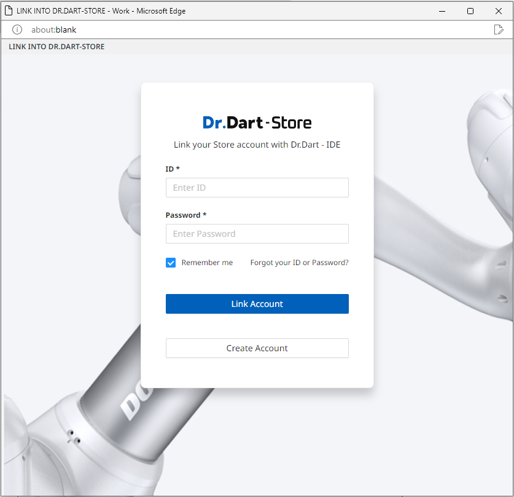The width and height of the screenshot is (514, 497).
Task: Click the about:blank address bar text
Action: tap(54, 30)
